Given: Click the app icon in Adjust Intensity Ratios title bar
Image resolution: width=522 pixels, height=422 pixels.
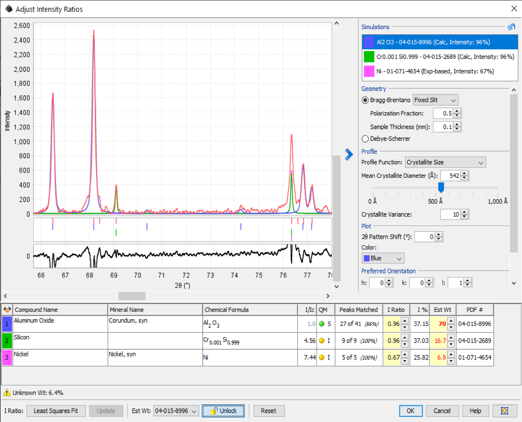Looking at the screenshot, I should (x=9, y=9).
